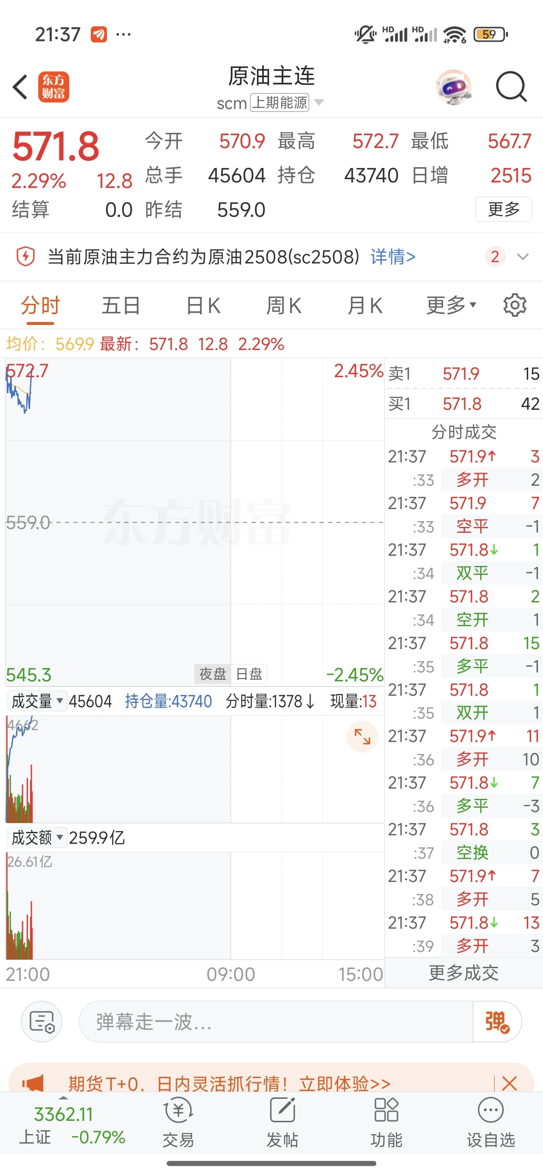
Task: Toggle the 弹 danmaku switch
Action: 497,1022
